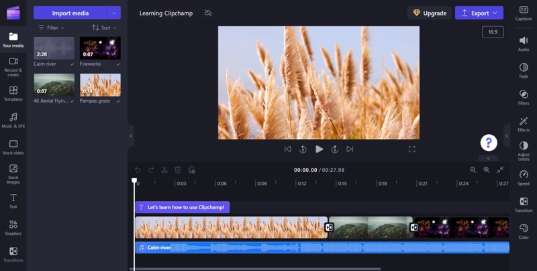Select the Pampas grass media thumbnail

[x=100, y=85]
